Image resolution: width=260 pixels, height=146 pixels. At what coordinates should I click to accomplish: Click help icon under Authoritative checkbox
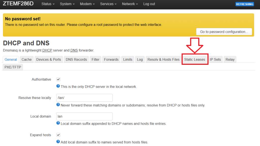tap(58, 86)
